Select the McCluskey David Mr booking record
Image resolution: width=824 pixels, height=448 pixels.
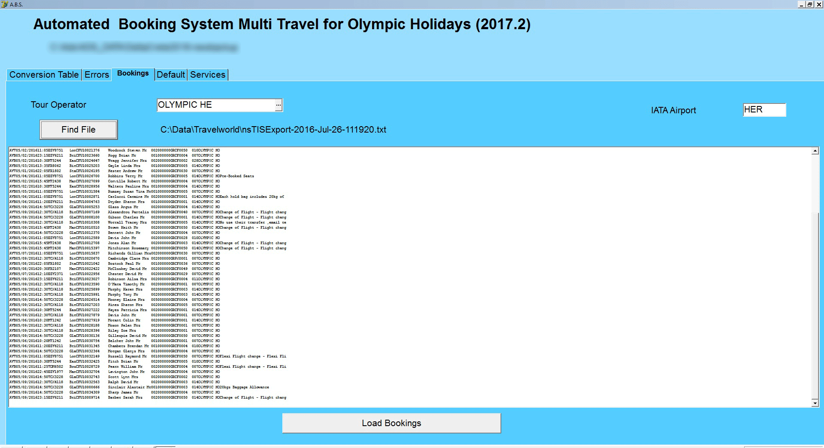129,269
